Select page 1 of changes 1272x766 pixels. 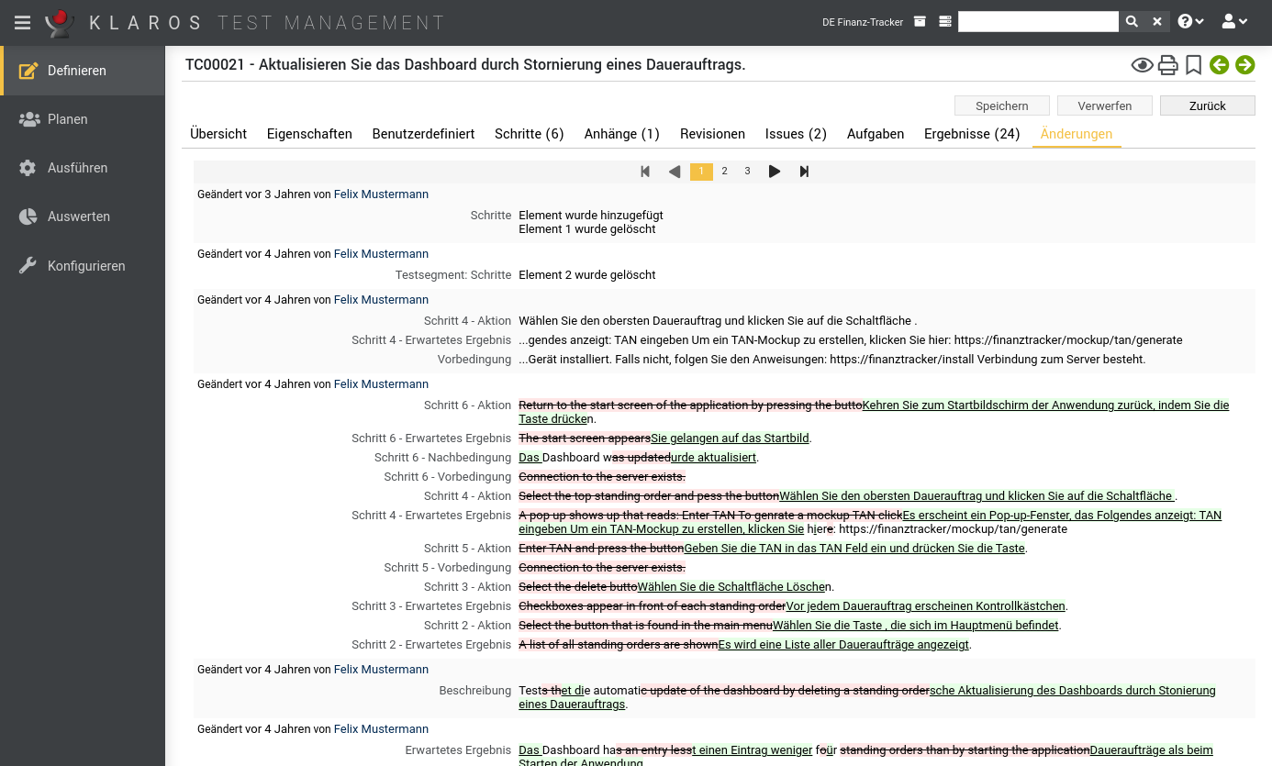click(701, 172)
